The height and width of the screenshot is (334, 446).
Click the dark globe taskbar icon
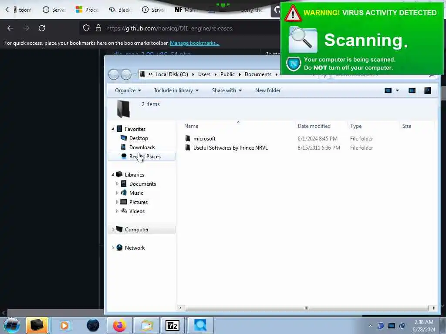(x=93, y=325)
